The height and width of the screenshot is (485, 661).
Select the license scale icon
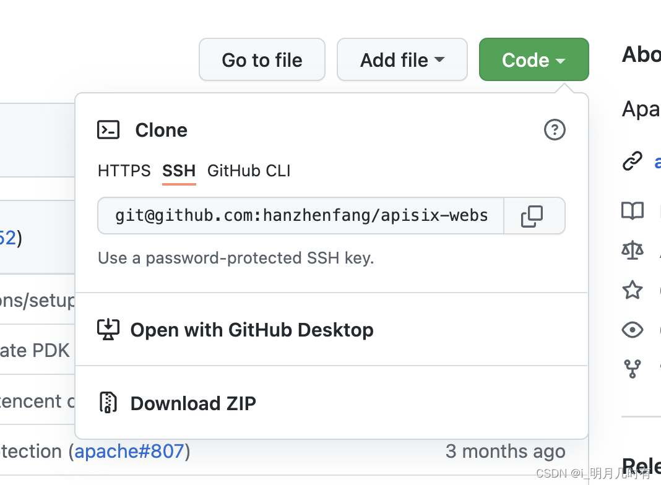(632, 250)
